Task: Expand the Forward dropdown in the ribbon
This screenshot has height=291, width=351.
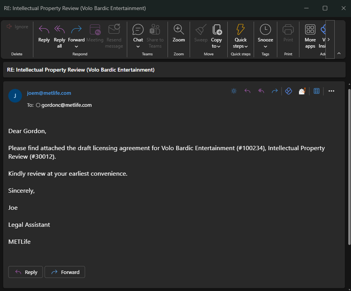Action: pyautogui.click(x=76, y=46)
